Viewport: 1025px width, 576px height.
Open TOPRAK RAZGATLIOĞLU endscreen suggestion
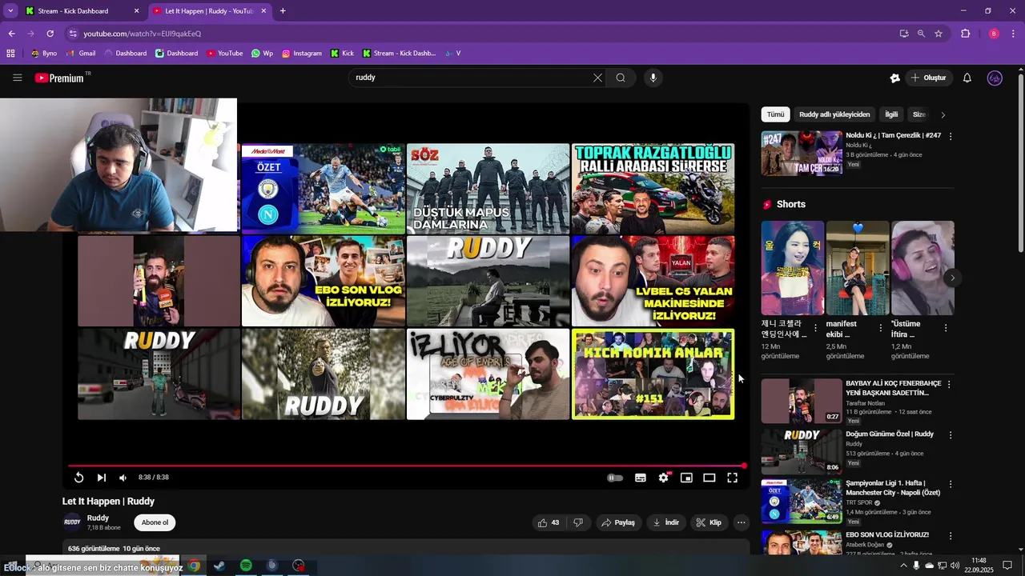tap(653, 189)
